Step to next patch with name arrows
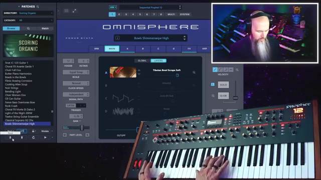 pos(185,38)
